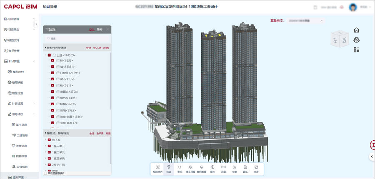
Task: Uncheck the 门窗洞<21593> checkbox
Action: pyautogui.click(x=52, y=73)
